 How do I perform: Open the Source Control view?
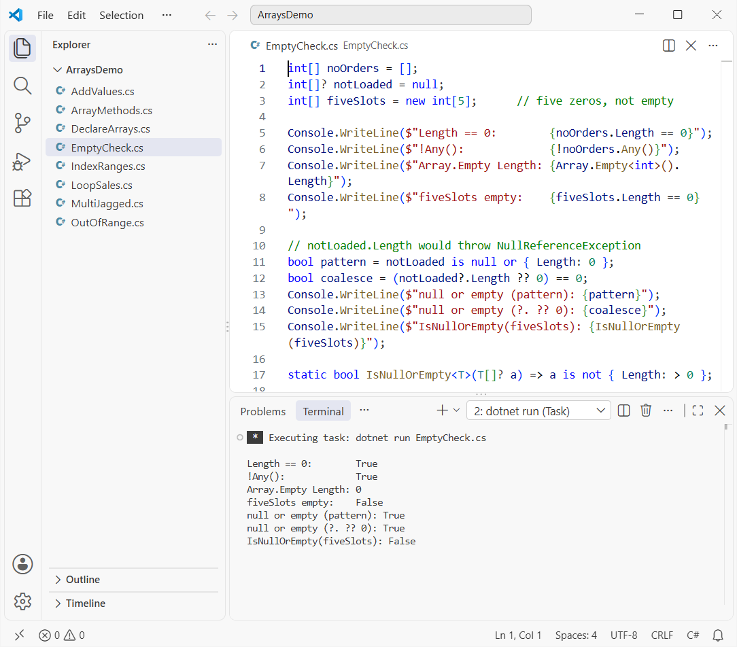(22, 123)
